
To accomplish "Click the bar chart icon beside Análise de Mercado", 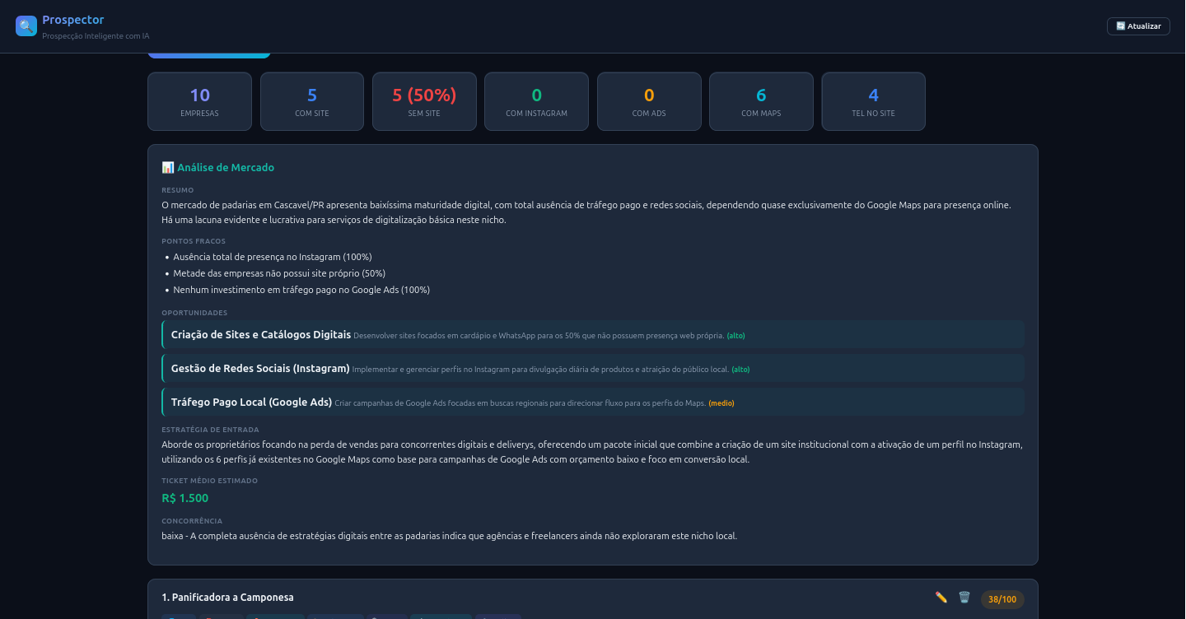I will (x=168, y=168).
